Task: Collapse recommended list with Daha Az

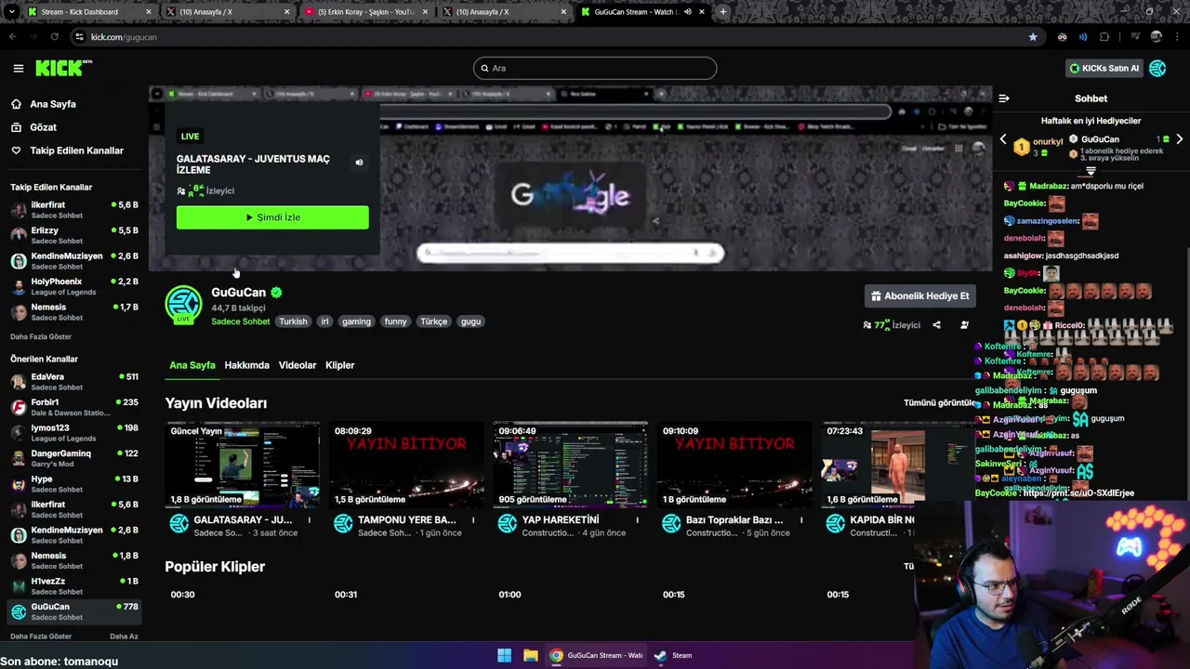Action: [x=124, y=636]
